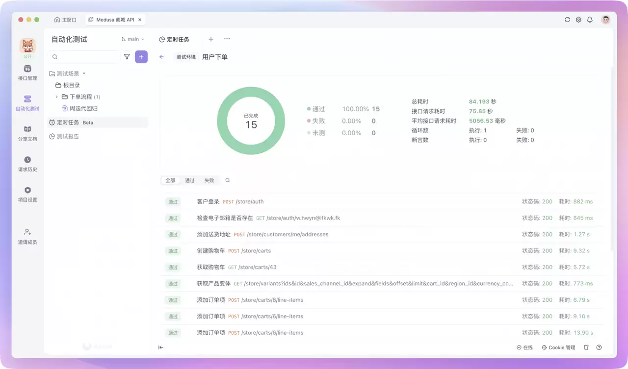Screen dimensions: 628x369
Task: Open the 获取购物车 result row
Action: (x=382, y=267)
